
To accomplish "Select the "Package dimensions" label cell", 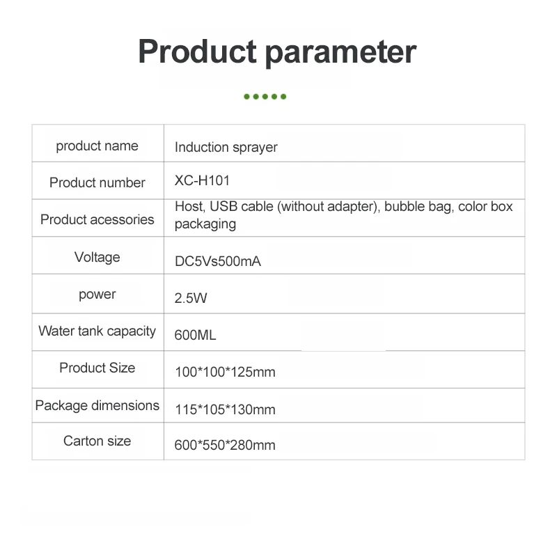I will (x=97, y=405).
